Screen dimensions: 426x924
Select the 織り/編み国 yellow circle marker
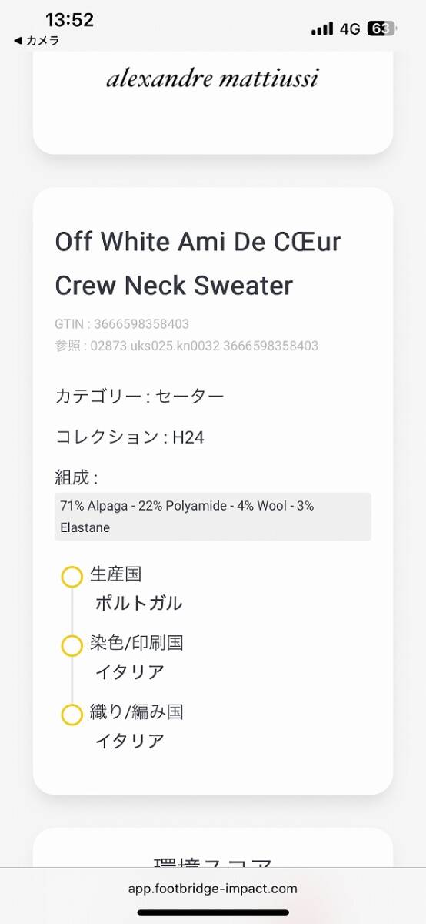72,715
